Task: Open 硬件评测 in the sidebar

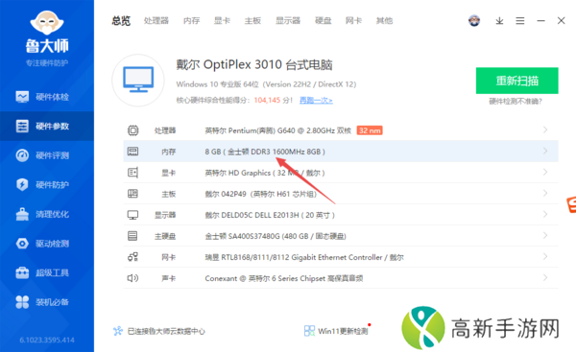Action: point(47,155)
